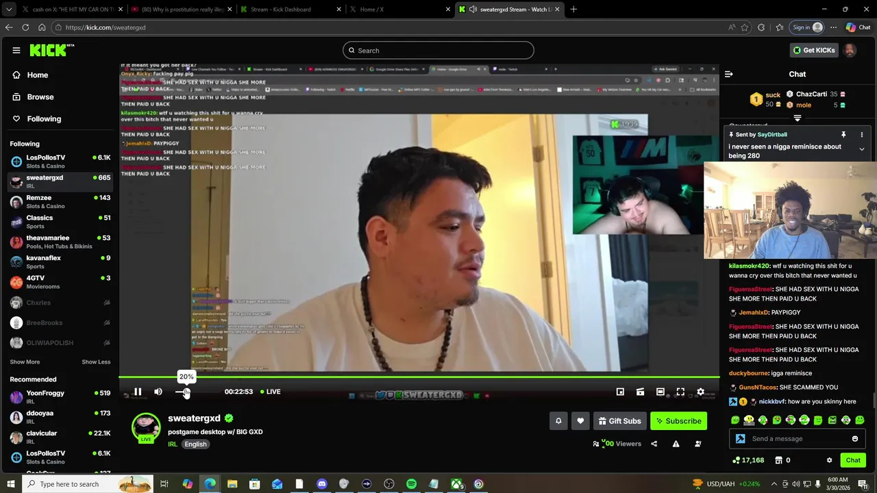Screen dimensions: 877x493
Task: Enter fullscreen mode
Action: click(x=680, y=392)
